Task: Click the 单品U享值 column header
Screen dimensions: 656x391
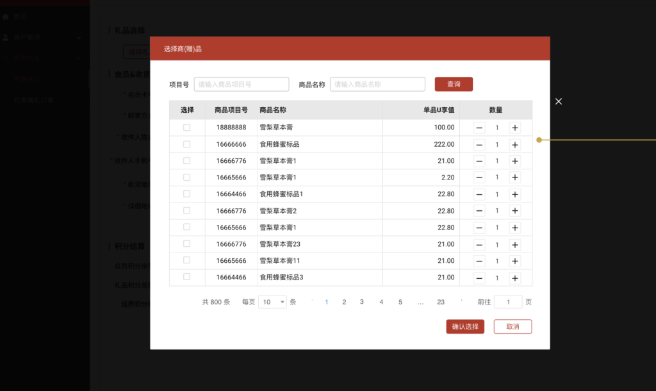Action: (x=439, y=110)
